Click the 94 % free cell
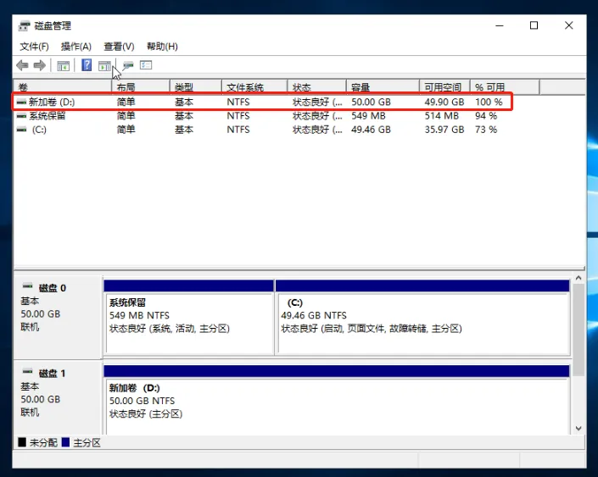This screenshot has height=477, width=598. pyautogui.click(x=486, y=116)
